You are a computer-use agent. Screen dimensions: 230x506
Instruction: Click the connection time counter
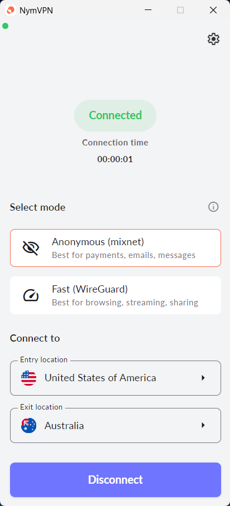(115, 159)
